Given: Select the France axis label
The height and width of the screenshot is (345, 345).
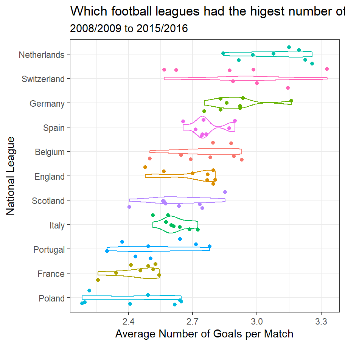Looking at the screenshot, I should pos(51,274).
